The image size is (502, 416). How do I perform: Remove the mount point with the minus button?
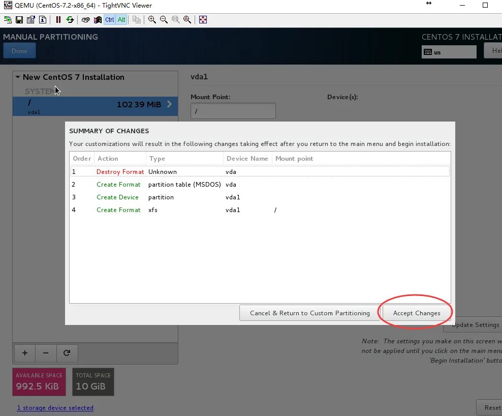coord(46,353)
